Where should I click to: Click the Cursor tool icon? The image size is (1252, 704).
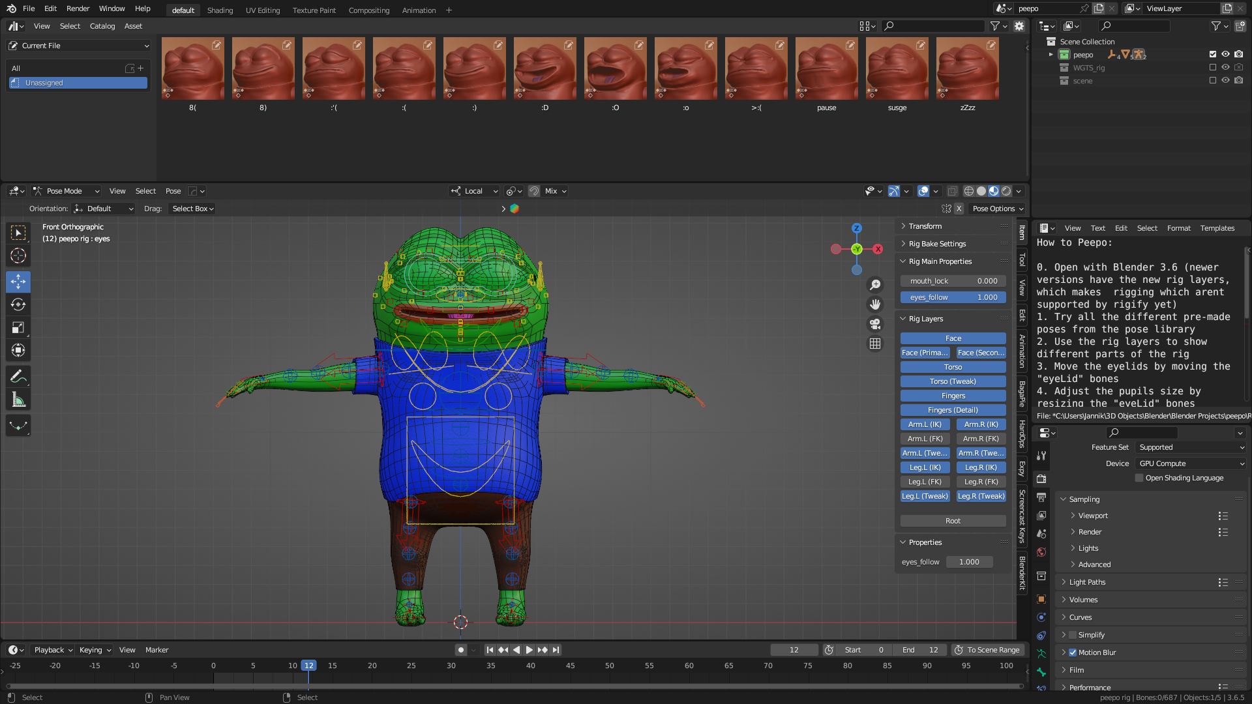pos(18,256)
